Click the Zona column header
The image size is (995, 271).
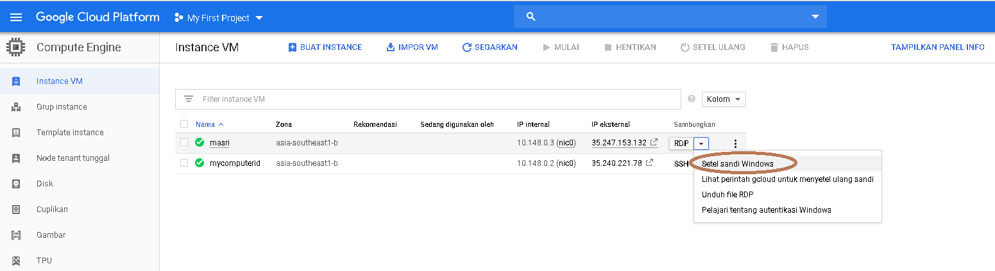(x=284, y=124)
